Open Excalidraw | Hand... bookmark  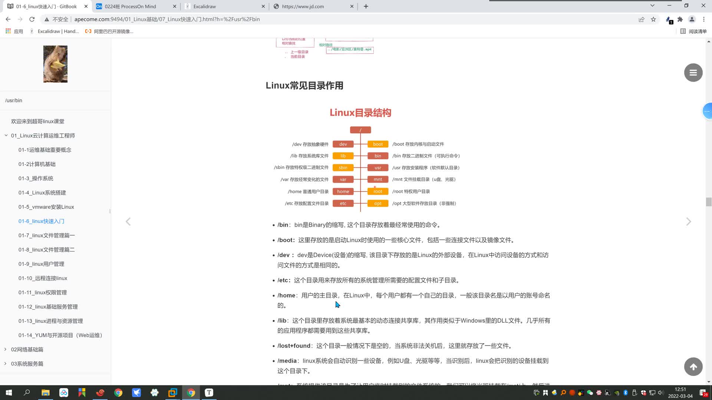[x=55, y=31]
